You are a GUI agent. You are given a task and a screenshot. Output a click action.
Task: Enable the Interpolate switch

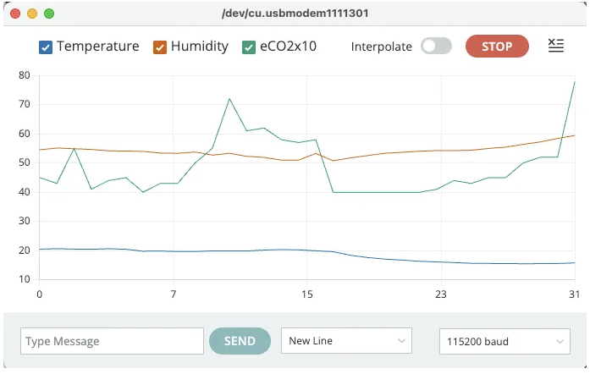click(x=436, y=46)
